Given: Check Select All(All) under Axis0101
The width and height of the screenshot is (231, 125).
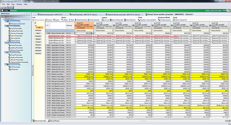Looking at the screenshot, I should click(75, 31).
